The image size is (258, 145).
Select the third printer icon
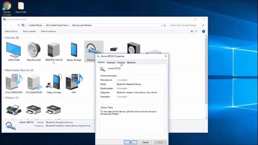click(x=54, y=110)
